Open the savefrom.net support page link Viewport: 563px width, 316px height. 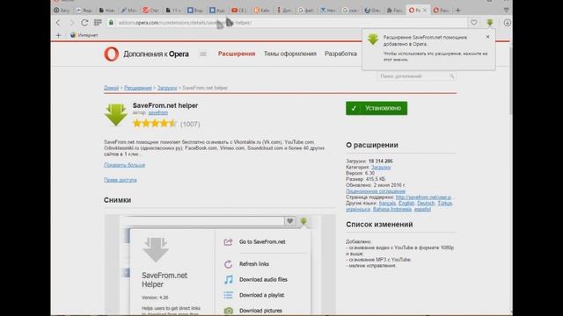click(424, 197)
